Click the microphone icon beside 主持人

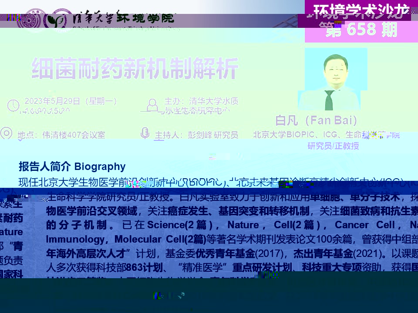point(145,133)
